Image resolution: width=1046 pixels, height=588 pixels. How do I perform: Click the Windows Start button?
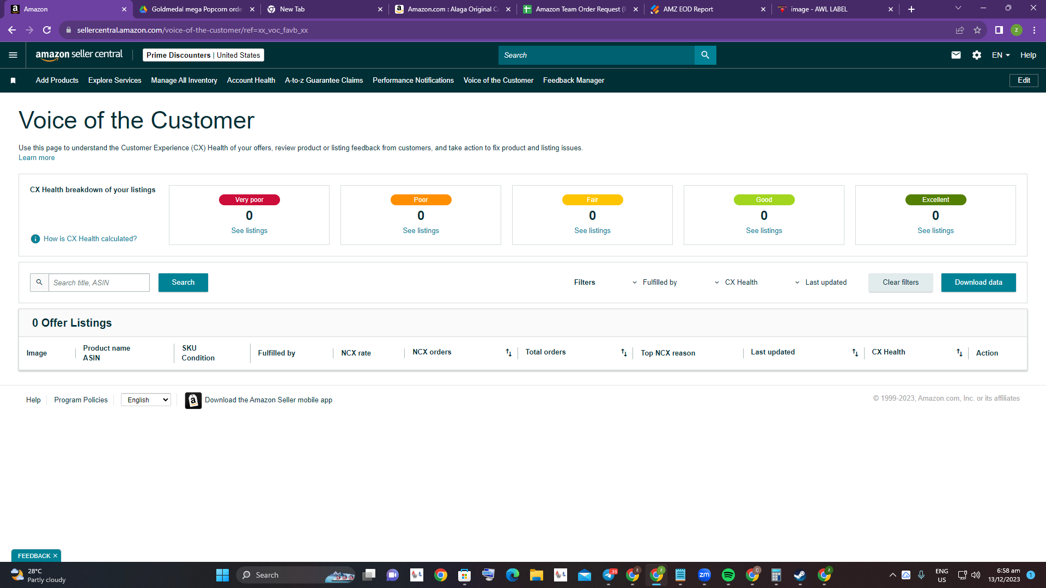point(222,575)
